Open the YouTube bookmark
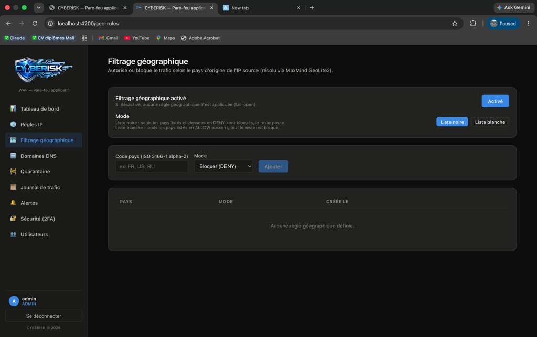537x337 pixels. click(137, 38)
